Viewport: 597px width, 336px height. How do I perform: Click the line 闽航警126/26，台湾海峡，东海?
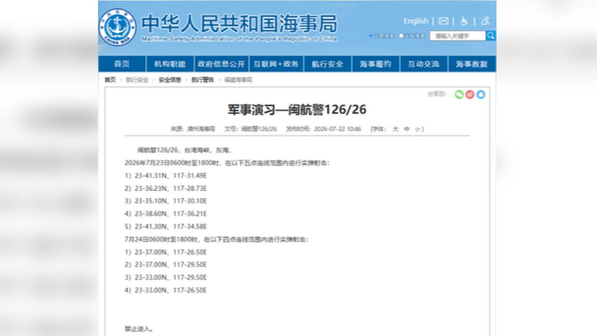185,150
